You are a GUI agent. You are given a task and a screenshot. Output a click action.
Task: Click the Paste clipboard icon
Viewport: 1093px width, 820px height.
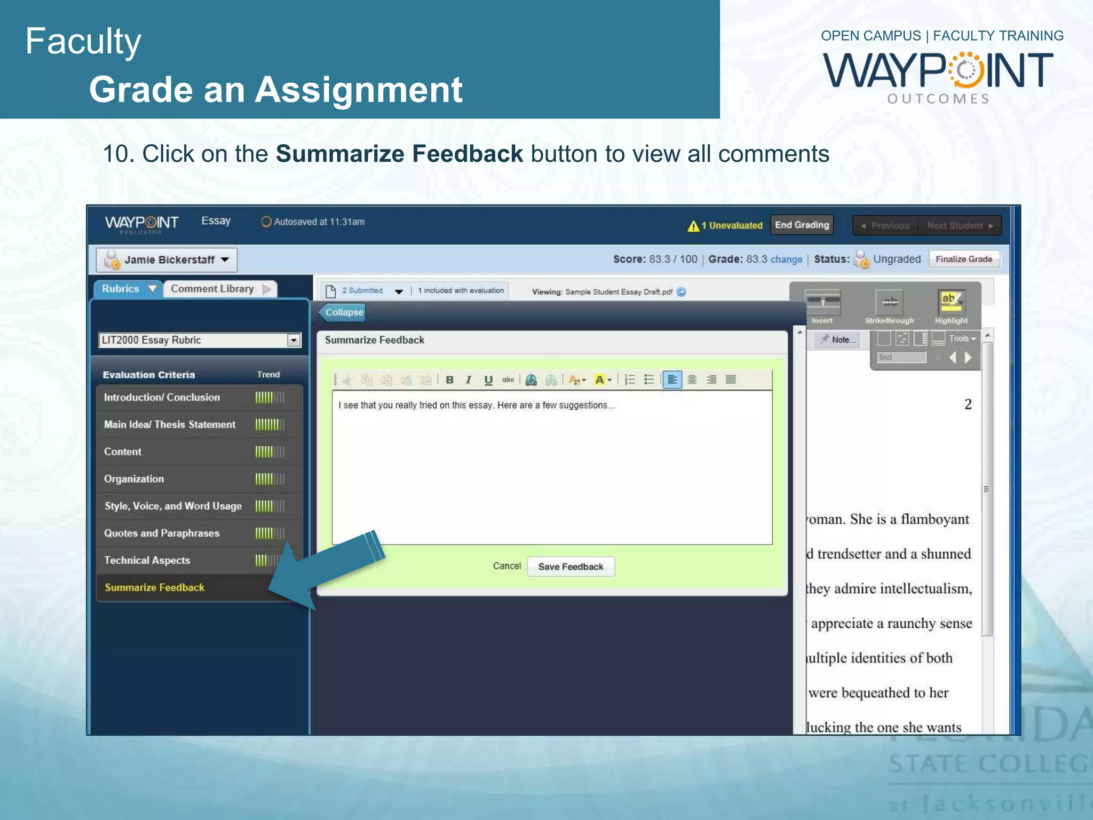386,380
